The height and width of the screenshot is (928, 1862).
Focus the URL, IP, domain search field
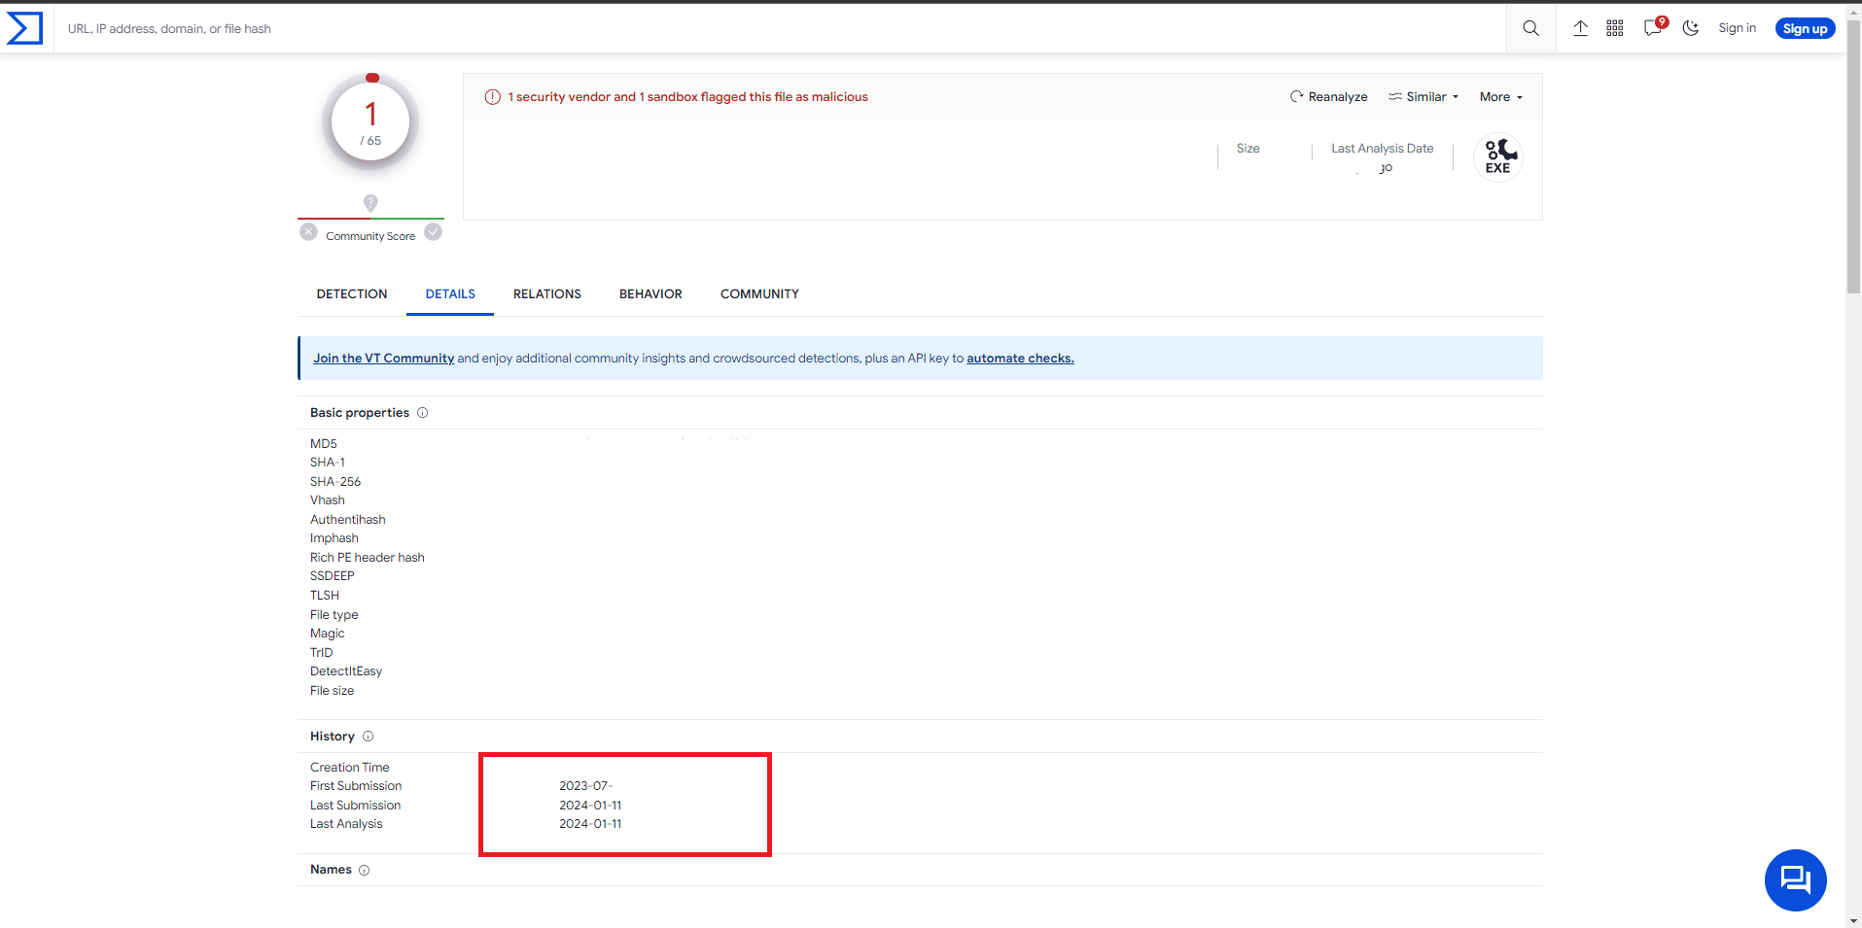click(778, 28)
